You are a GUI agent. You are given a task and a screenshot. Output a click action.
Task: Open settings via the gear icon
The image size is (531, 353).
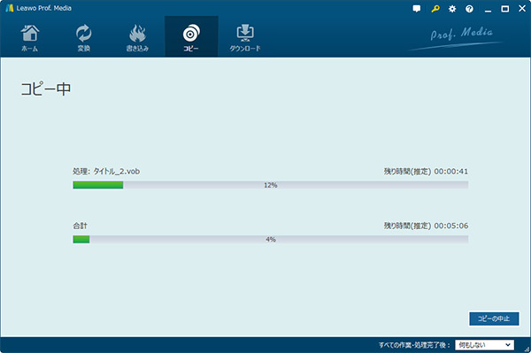click(x=452, y=9)
